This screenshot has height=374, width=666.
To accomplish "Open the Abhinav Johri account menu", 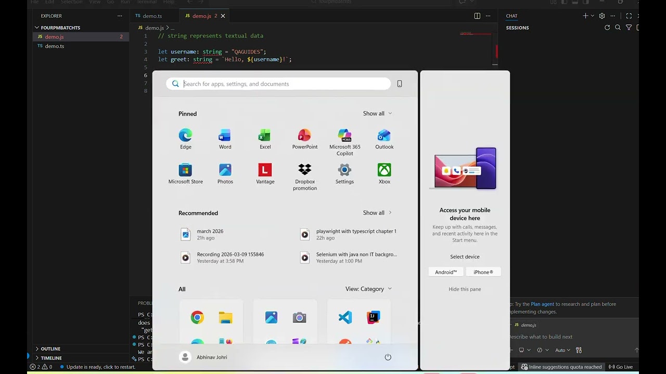I will tap(203, 357).
